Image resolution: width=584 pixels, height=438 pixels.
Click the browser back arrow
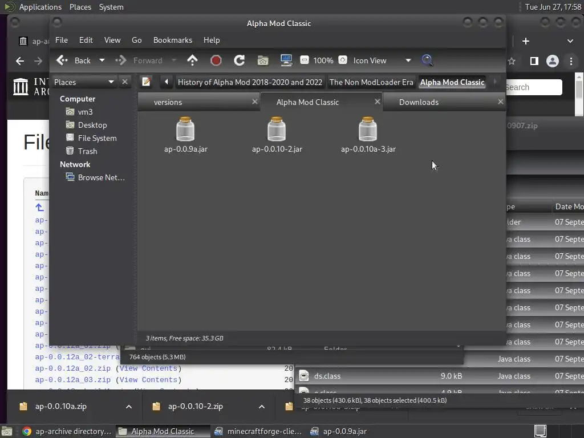point(20,60)
